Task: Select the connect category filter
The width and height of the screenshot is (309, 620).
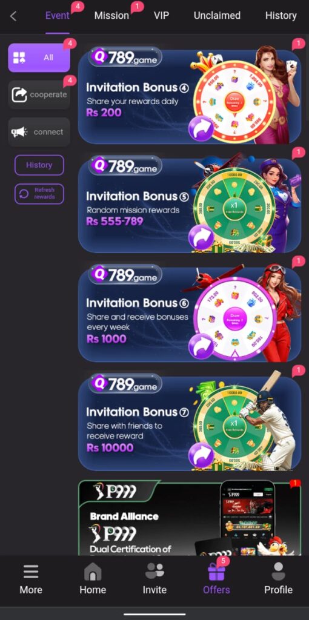Action: 39,132
